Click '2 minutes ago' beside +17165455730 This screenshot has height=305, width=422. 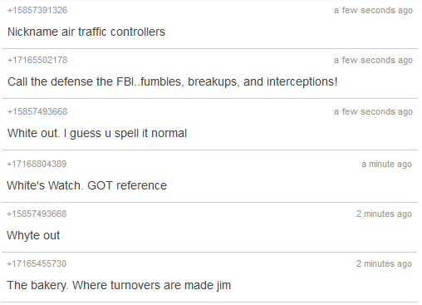pyautogui.click(x=384, y=263)
